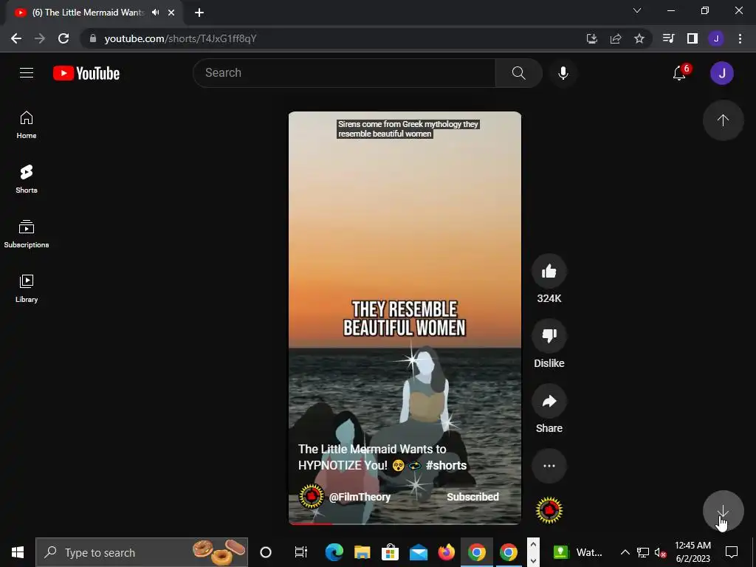Show hidden system tray icons
The height and width of the screenshot is (567, 756).
pos(625,552)
